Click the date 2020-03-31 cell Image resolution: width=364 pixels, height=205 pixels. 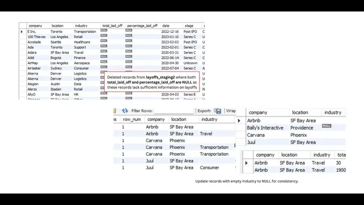point(170,53)
